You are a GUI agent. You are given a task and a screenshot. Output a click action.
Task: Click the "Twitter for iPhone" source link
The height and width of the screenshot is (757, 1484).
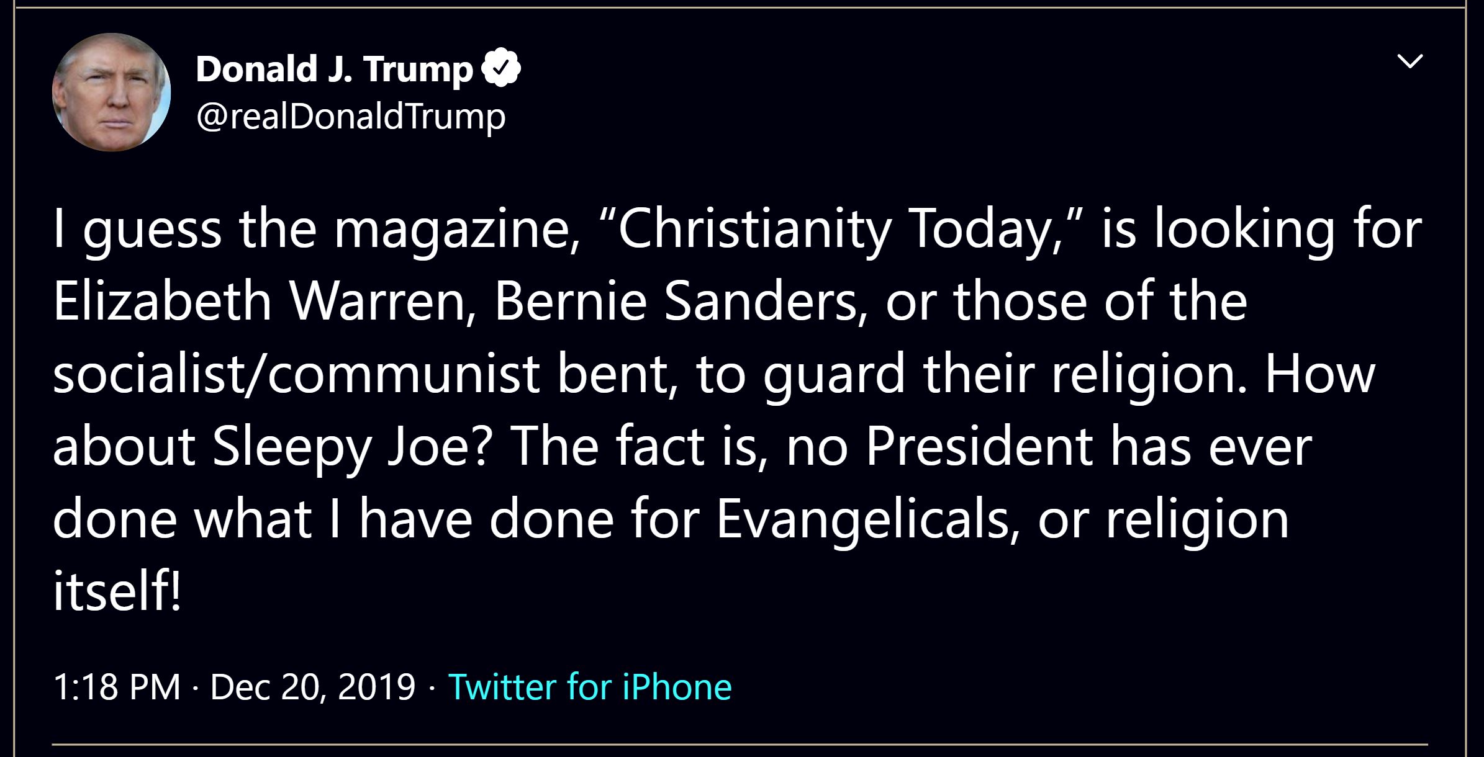[589, 687]
